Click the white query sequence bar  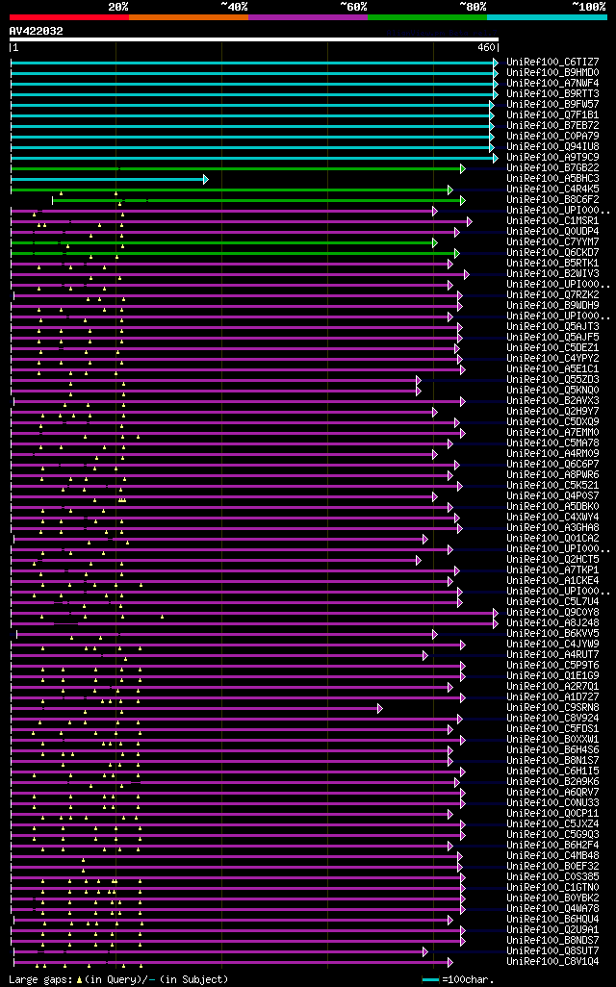coord(254,39)
